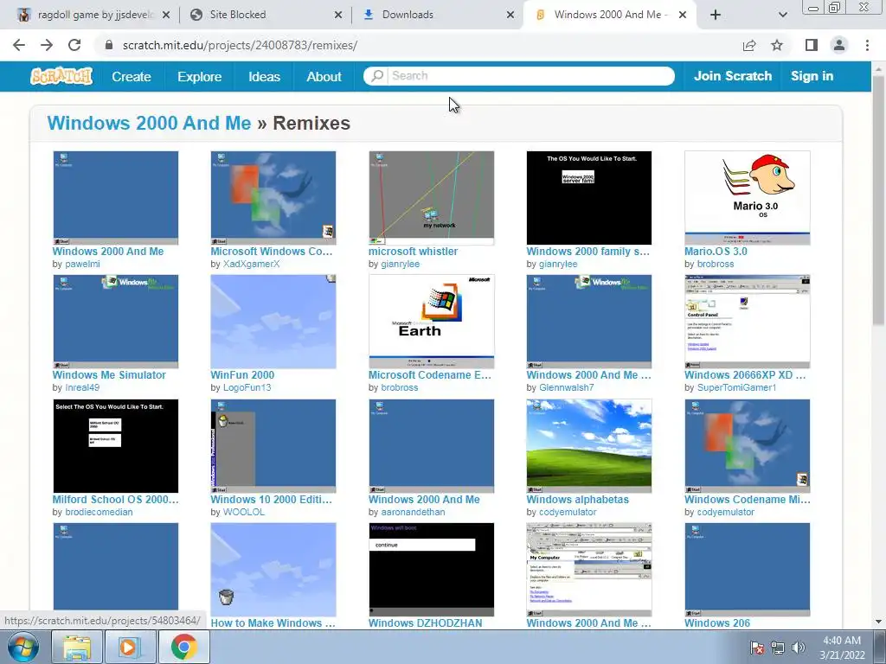
Task: Open the tab search dropdown chevron
Action: tap(782, 15)
